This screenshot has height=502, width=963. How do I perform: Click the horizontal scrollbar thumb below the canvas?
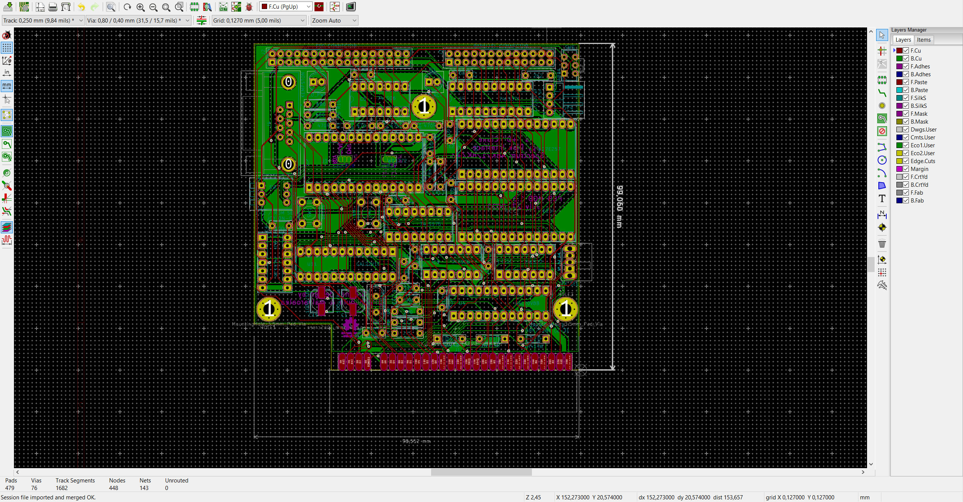point(481,472)
